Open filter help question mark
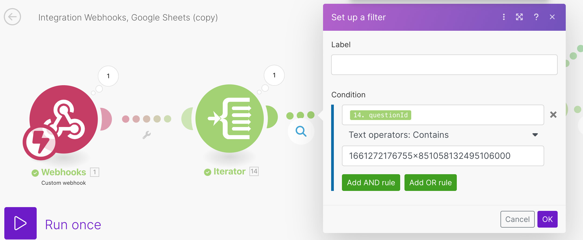The width and height of the screenshot is (583, 240). (536, 17)
